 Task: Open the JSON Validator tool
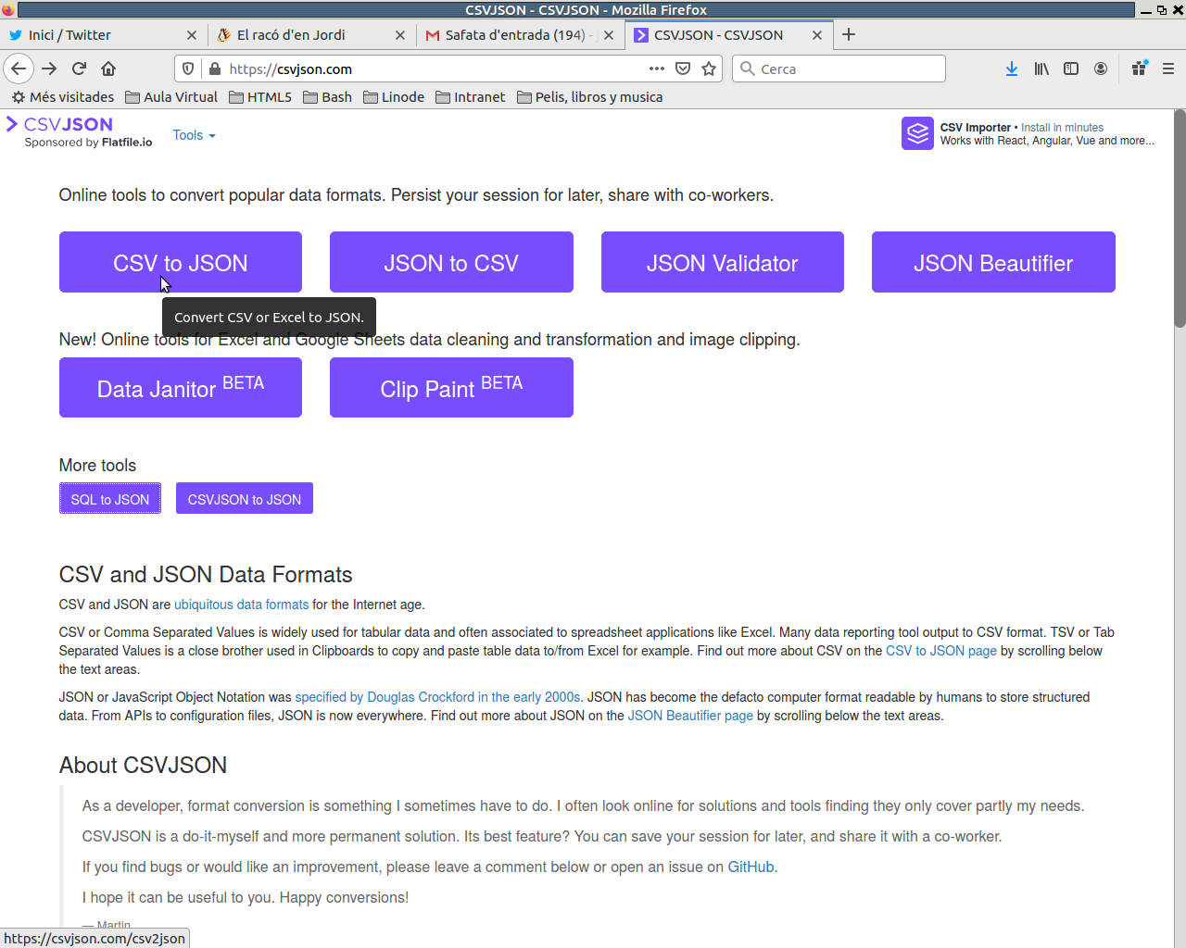(x=723, y=262)
